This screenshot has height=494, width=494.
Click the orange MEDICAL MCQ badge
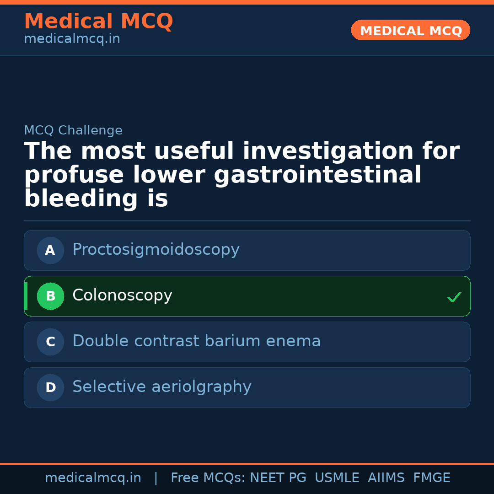coord(410,30)
